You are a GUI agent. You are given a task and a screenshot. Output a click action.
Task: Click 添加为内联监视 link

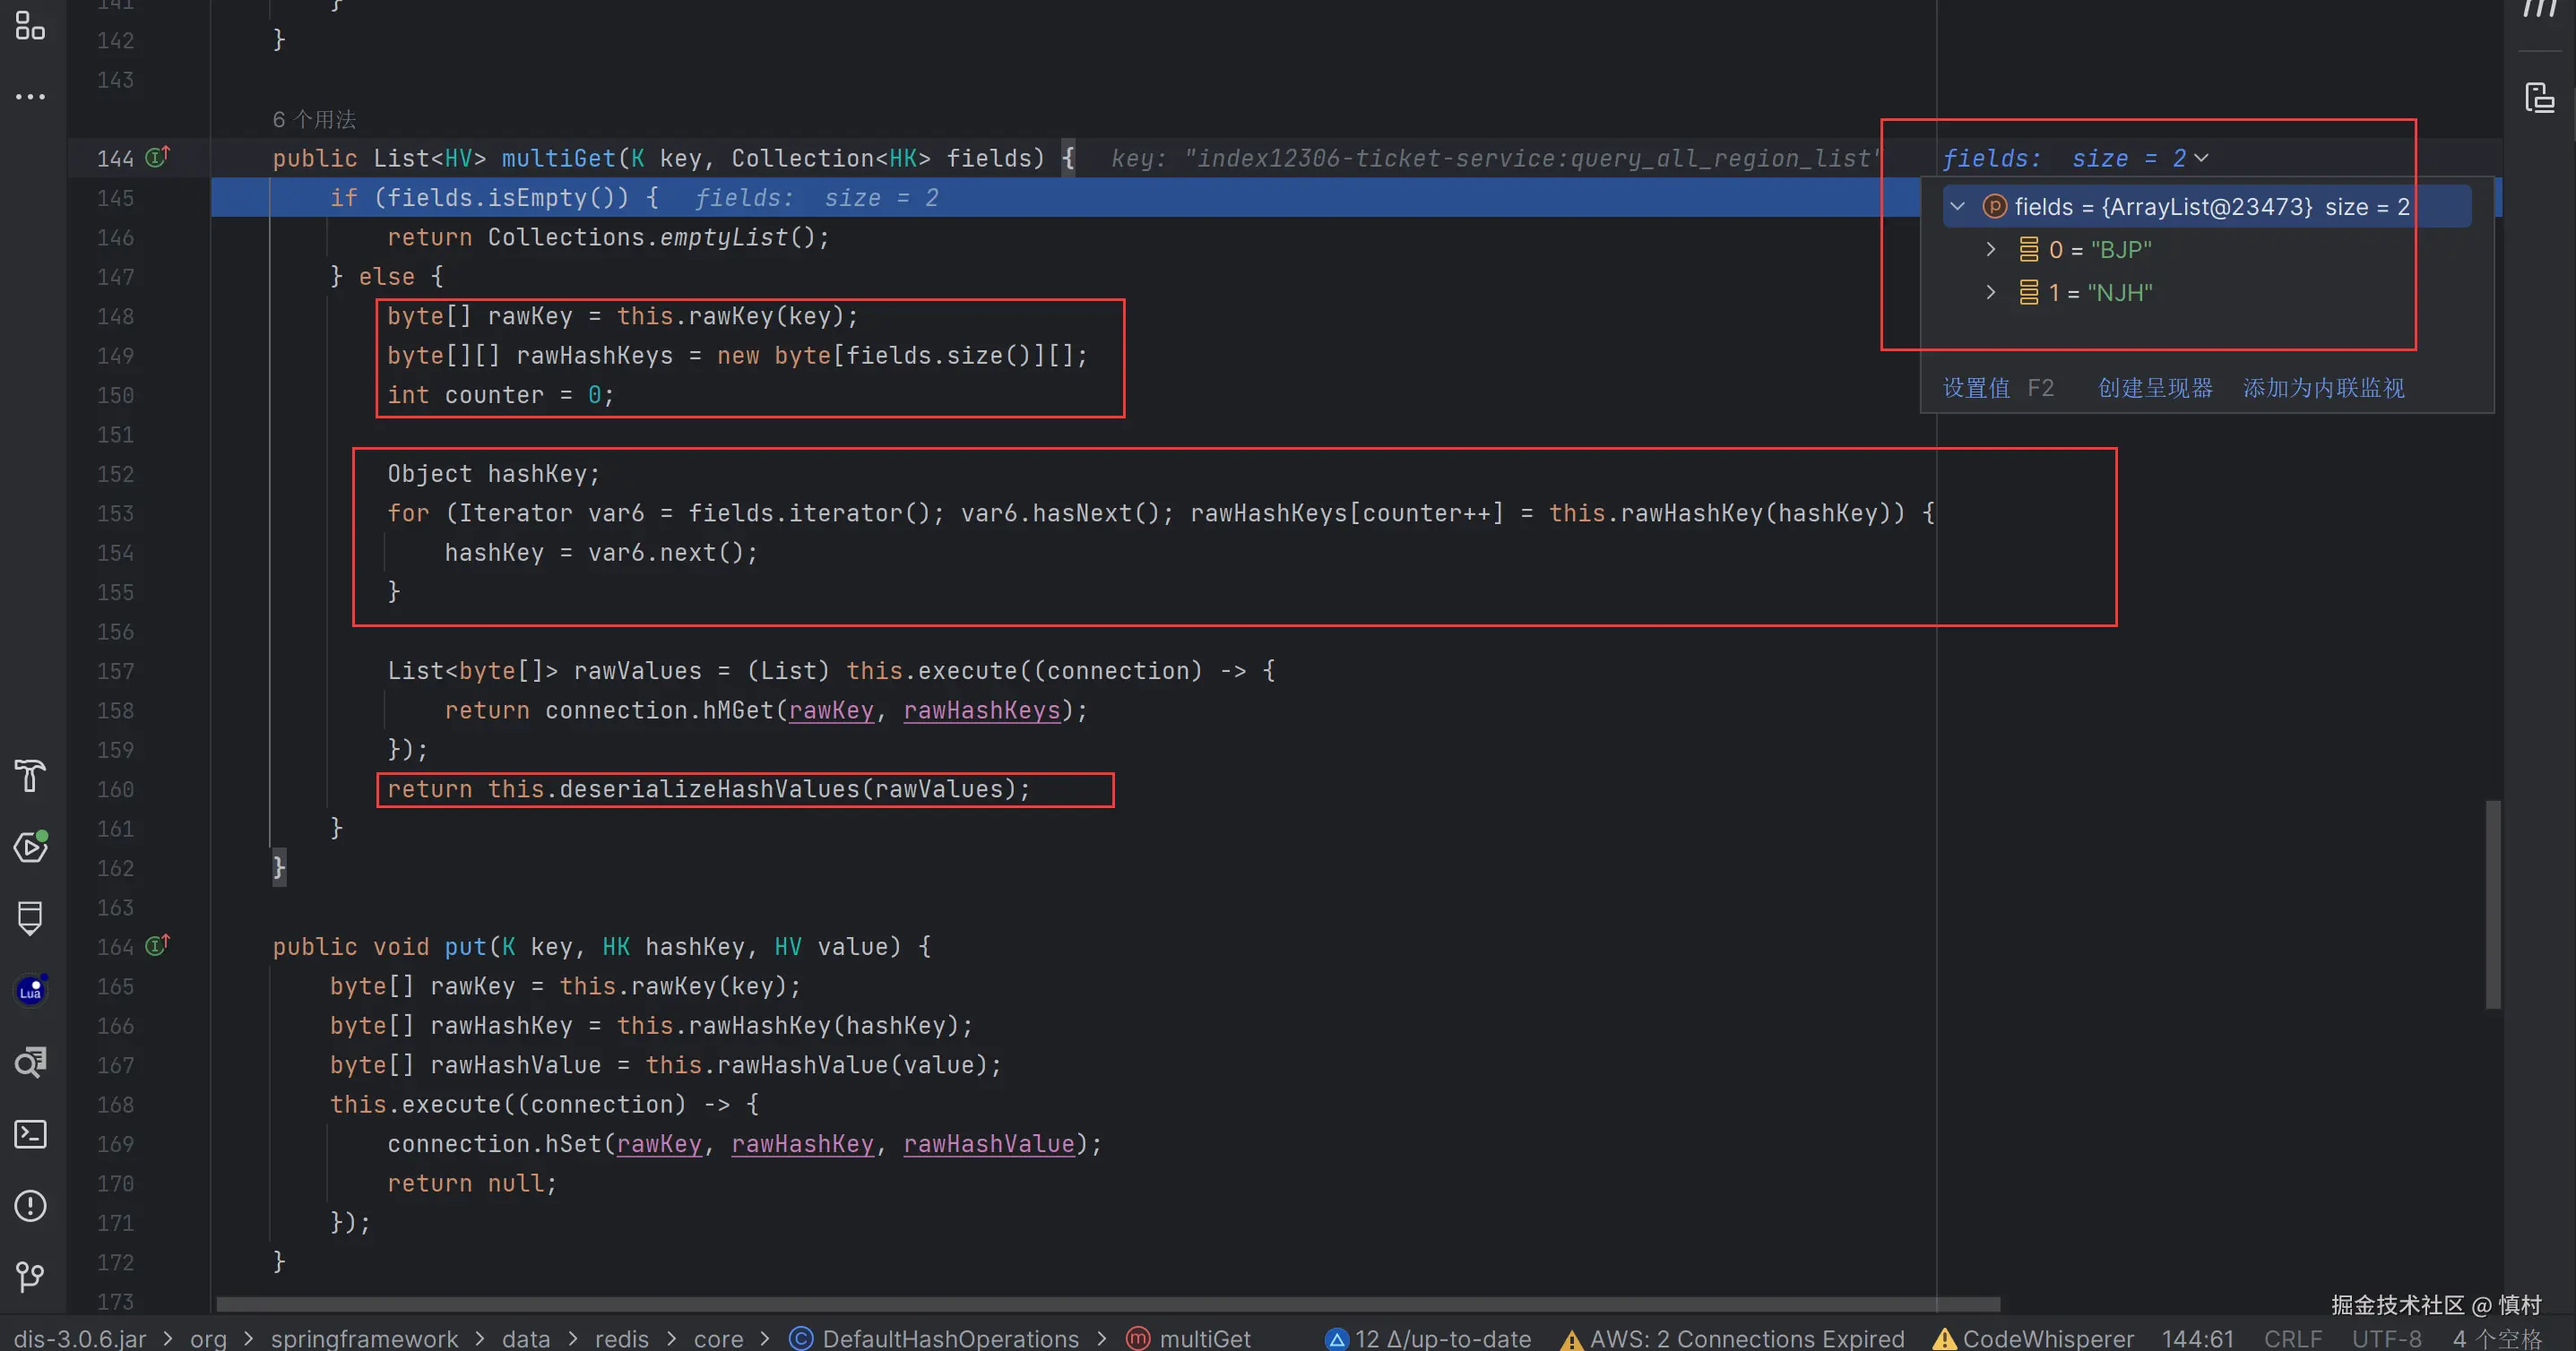(x=2323, y=388)
